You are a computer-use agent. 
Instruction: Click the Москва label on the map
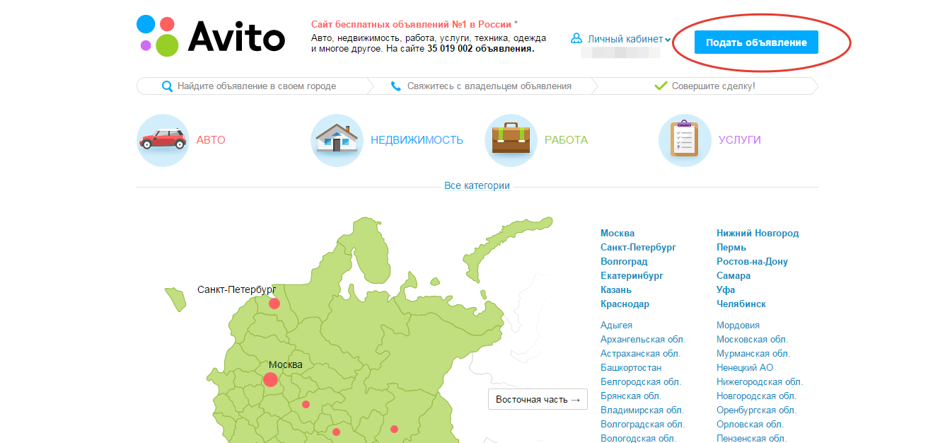click(286, 365)
